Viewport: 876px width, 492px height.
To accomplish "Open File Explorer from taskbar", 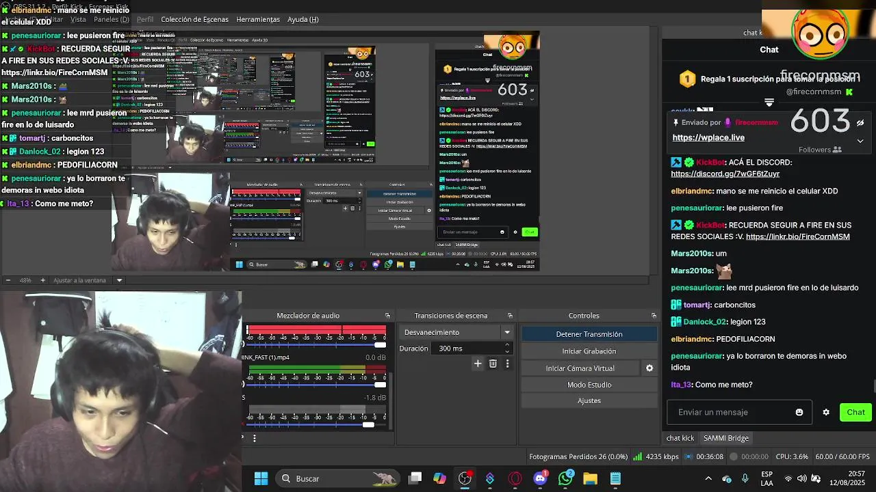I will click(590, 478).
